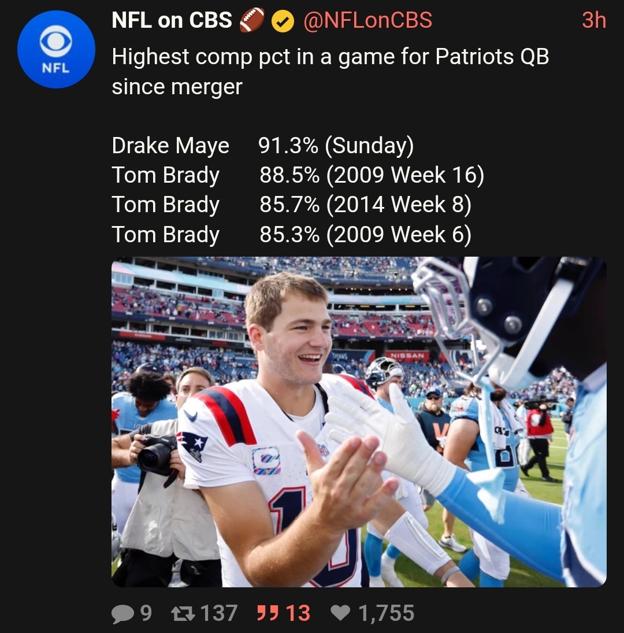Like the post with the heart icon

340,613
